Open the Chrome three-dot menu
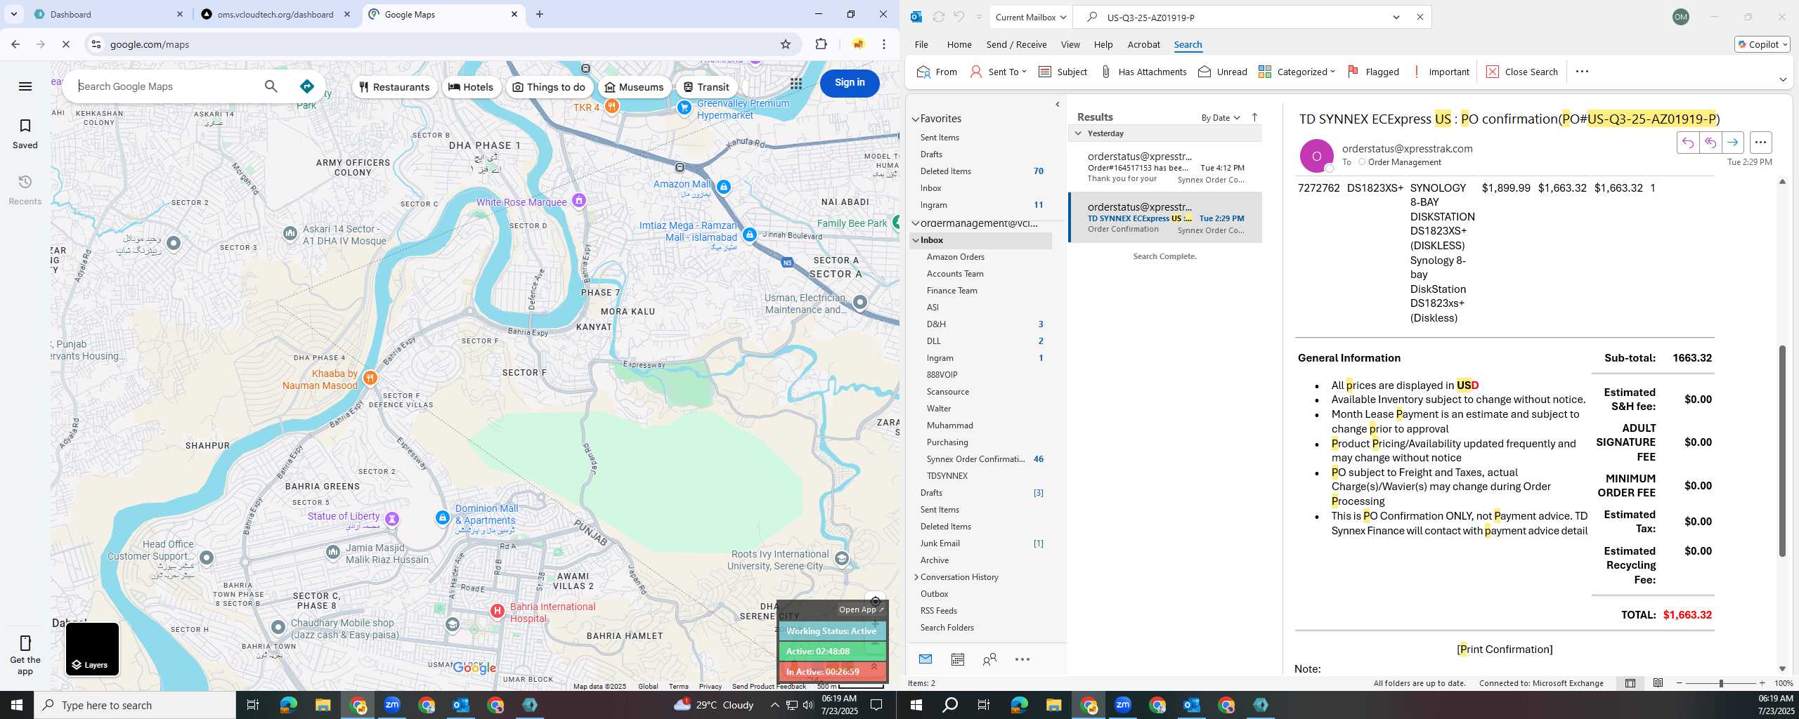The image size is (1799, 719). point(884,44)
